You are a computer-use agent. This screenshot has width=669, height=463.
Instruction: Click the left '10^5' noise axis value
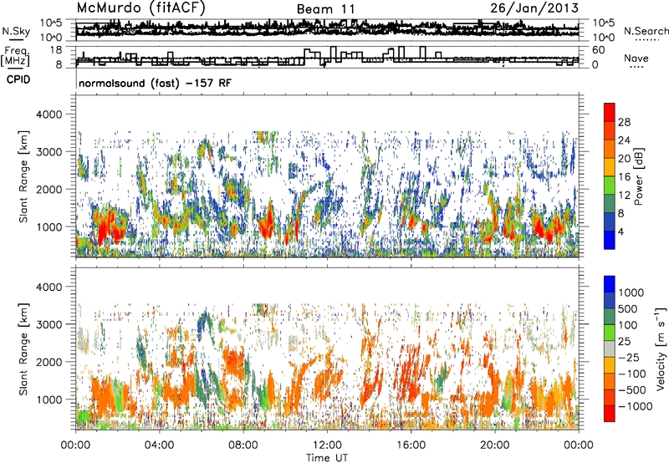pos(52,23)
